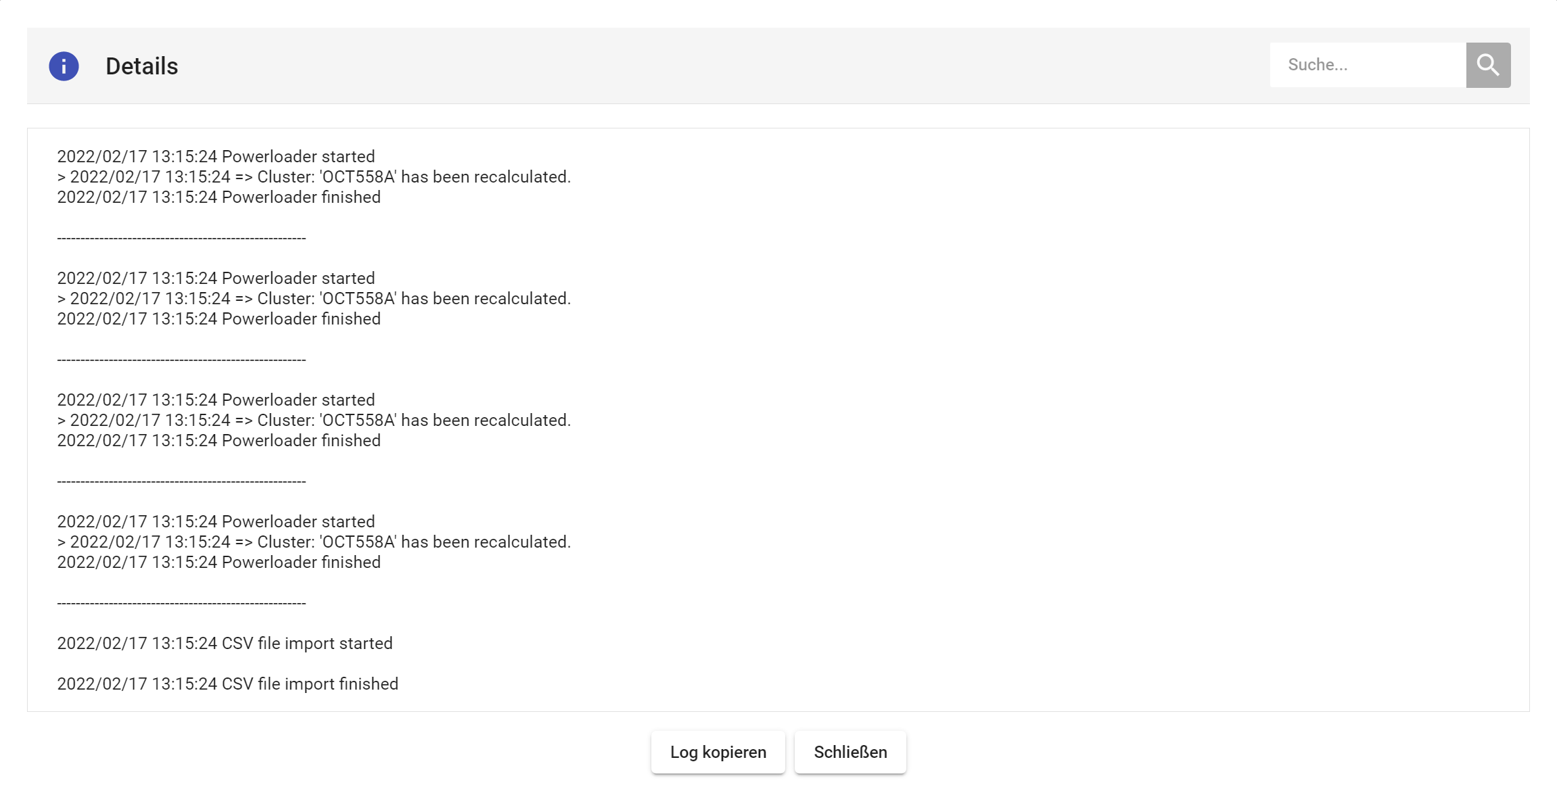Click the first Powerloader finished line

coord(218,197)
